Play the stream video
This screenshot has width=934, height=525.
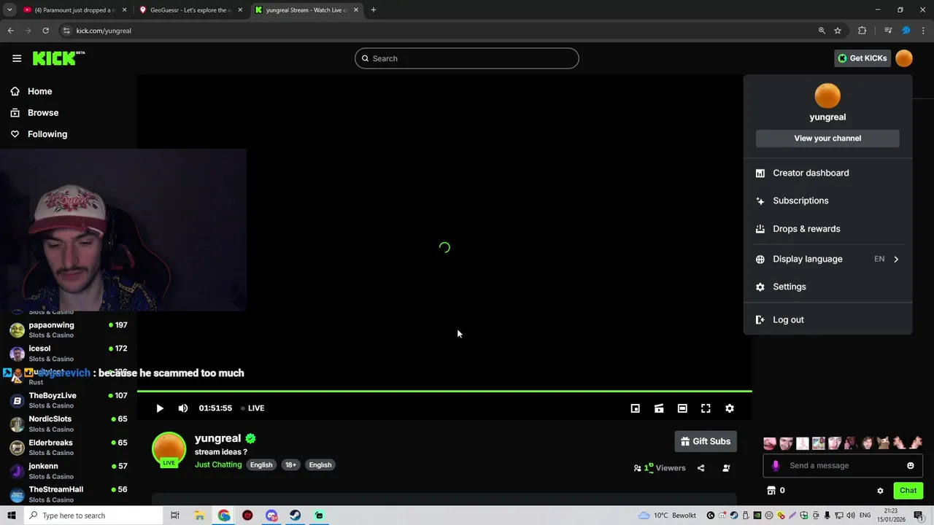point(160,408)
